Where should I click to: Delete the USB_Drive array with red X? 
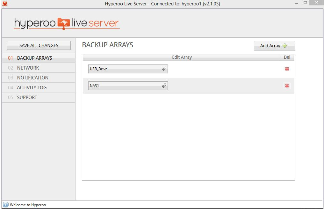287,69
